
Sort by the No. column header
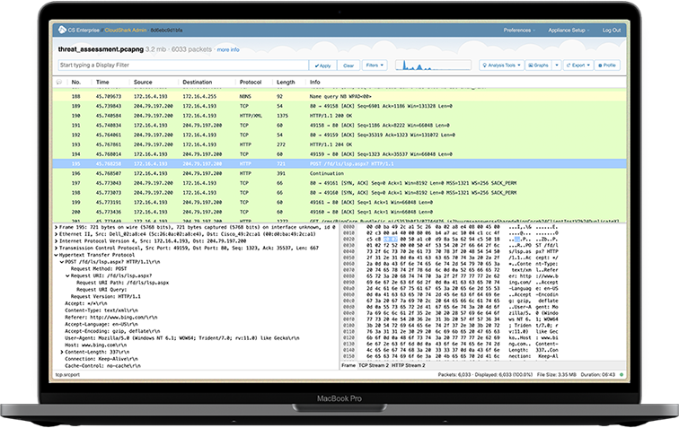coord(76,82)
